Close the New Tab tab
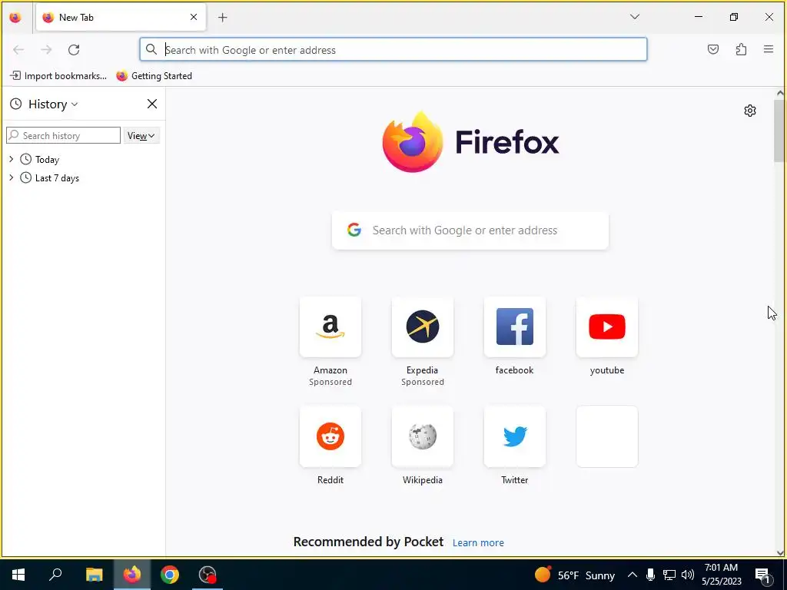This screenshot has width=787, height=590. click(194, 17)
